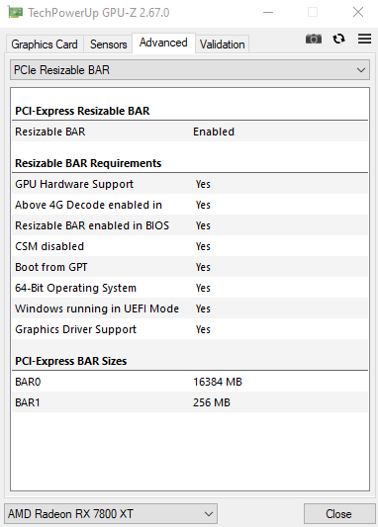Open the Sensors tab
The width and height of the screenshot is (378, 527).
click(108, 44)
